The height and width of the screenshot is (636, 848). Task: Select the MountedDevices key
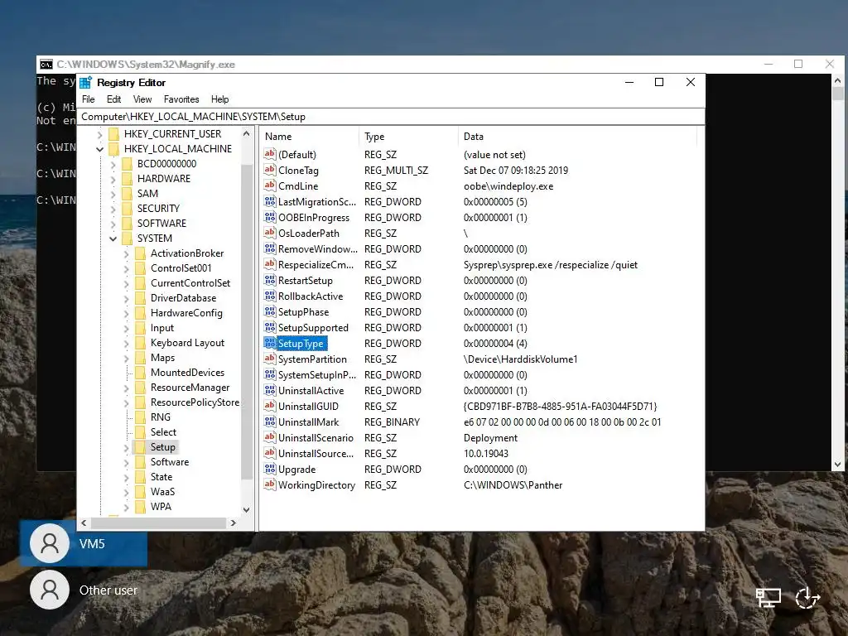click(x=187, y=373)
